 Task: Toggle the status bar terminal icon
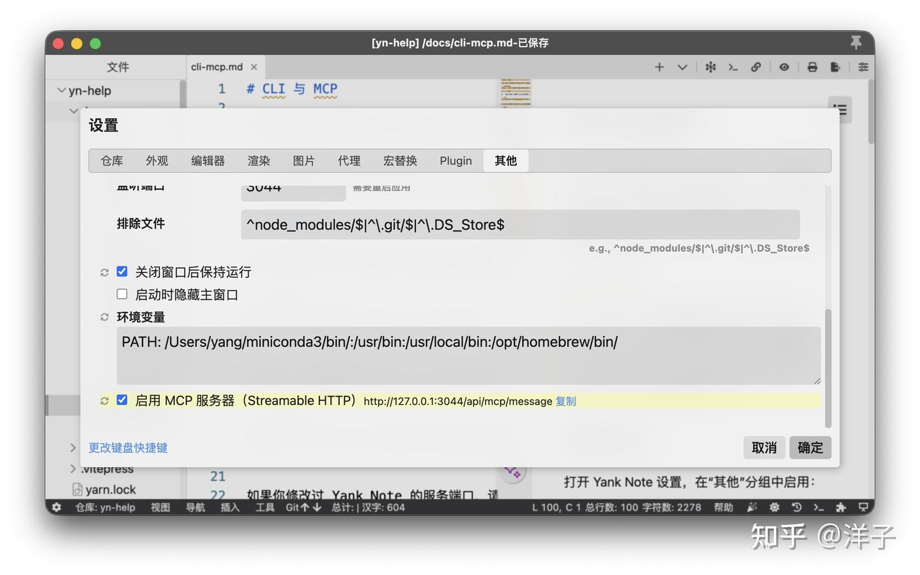click(x=819, y=507)
